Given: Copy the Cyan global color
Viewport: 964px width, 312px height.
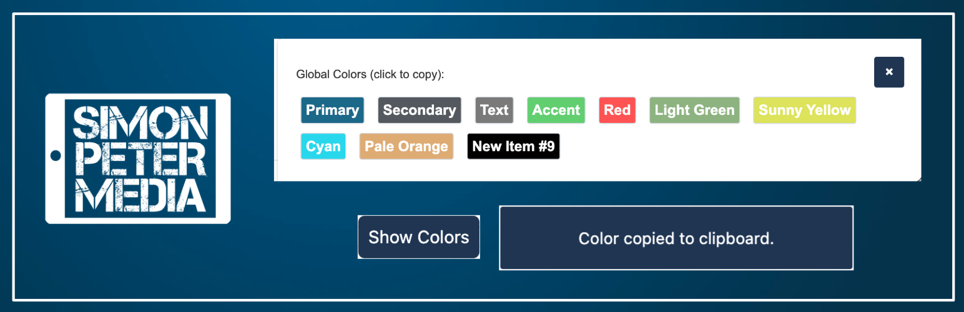Looking at the screenshot, I should [x=323, y=147].
